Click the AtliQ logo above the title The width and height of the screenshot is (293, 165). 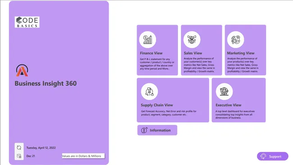coord(22,71)
